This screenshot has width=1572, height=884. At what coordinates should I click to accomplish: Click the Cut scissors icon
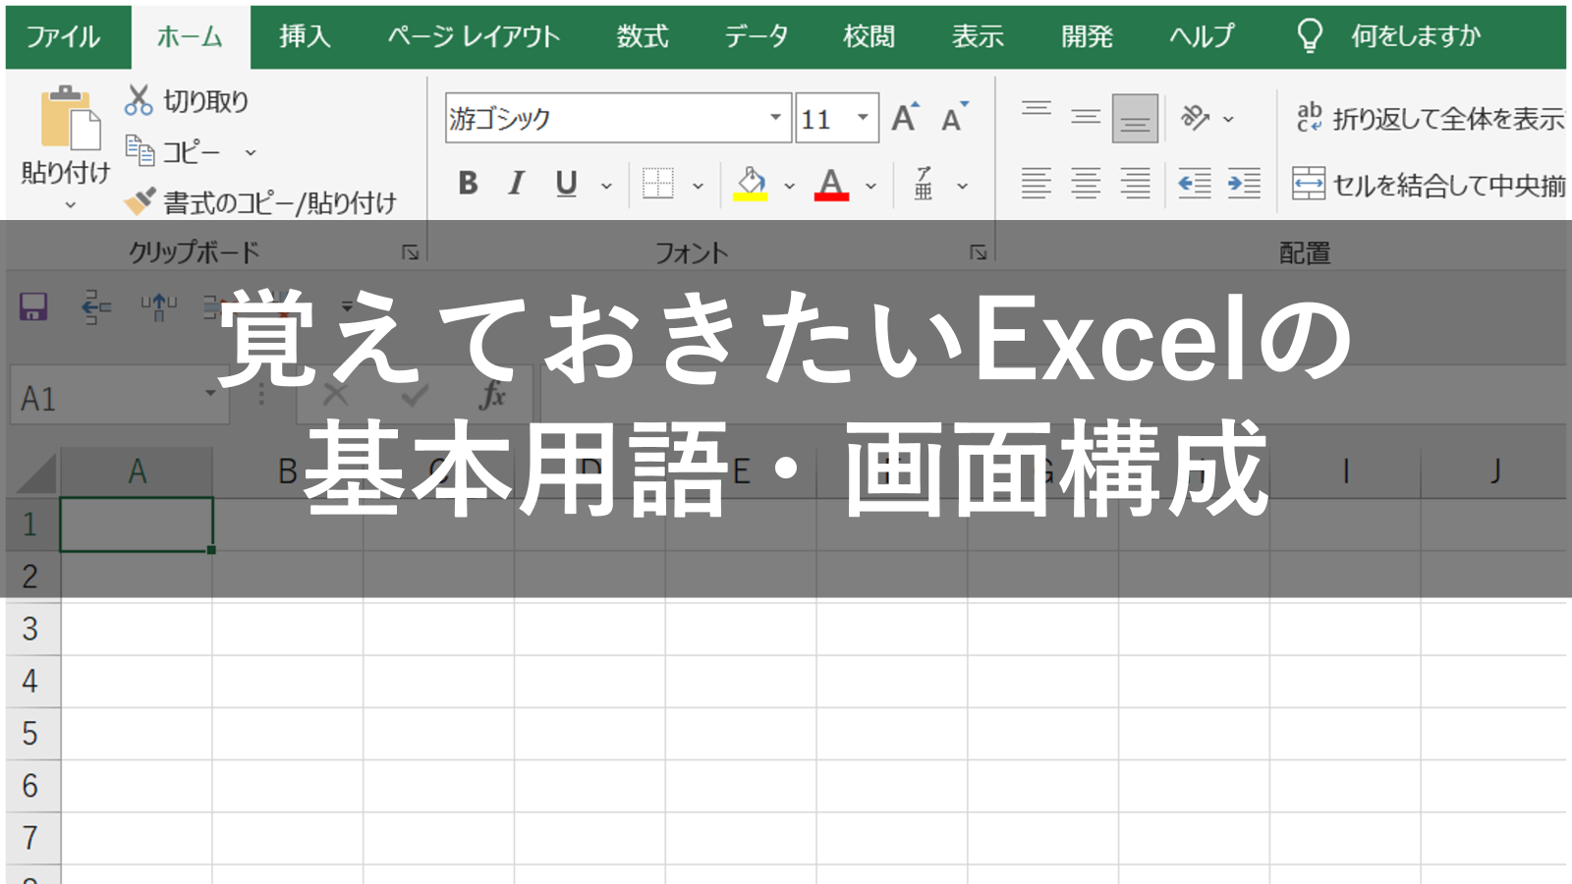pos(139,100)
